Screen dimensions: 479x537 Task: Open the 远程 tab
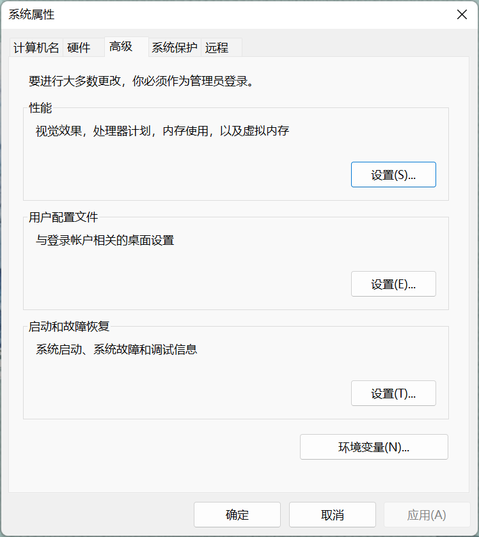(x=221, y=47)
